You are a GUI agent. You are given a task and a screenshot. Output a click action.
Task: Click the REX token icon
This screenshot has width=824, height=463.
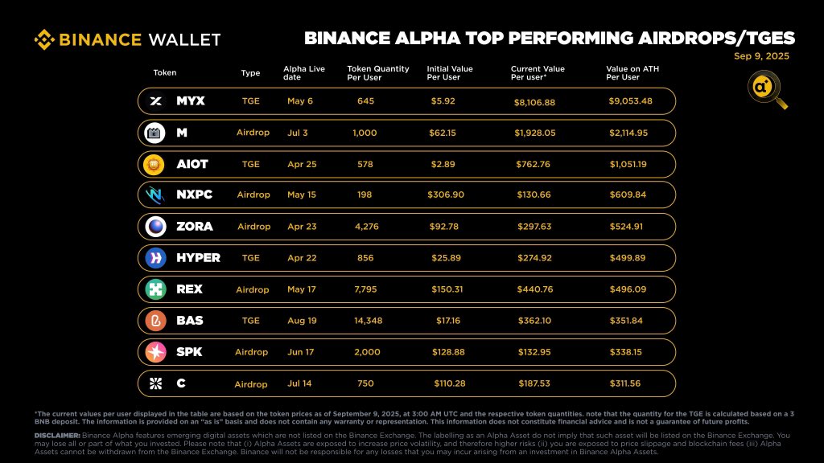point(154,289)
